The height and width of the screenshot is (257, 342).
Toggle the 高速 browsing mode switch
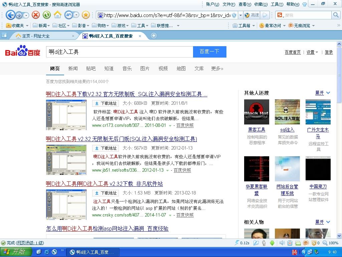pyautogui.click(x=252, y=15)
